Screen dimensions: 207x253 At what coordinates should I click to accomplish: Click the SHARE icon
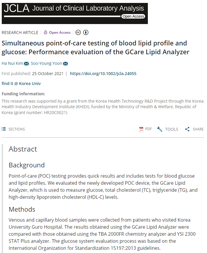pyautogui.click(x=187, y=129)
